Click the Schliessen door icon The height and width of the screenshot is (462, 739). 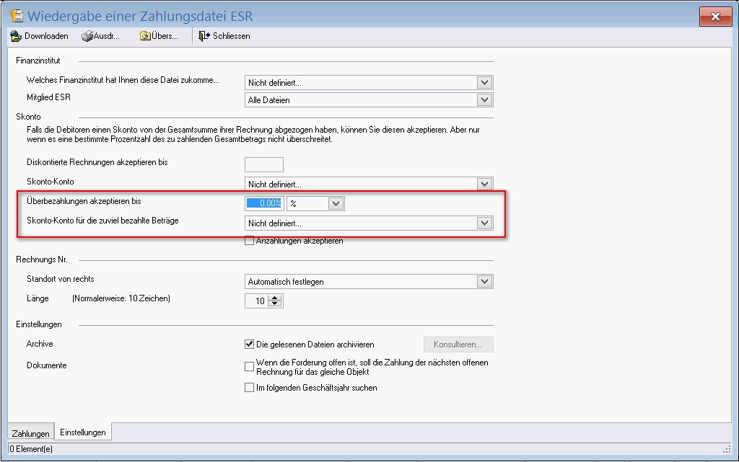204,36
